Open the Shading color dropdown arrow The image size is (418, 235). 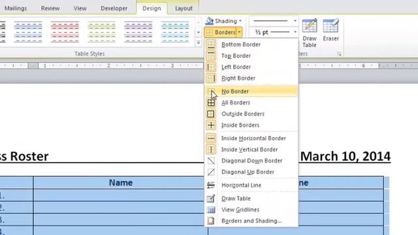(x=240, y=21)
